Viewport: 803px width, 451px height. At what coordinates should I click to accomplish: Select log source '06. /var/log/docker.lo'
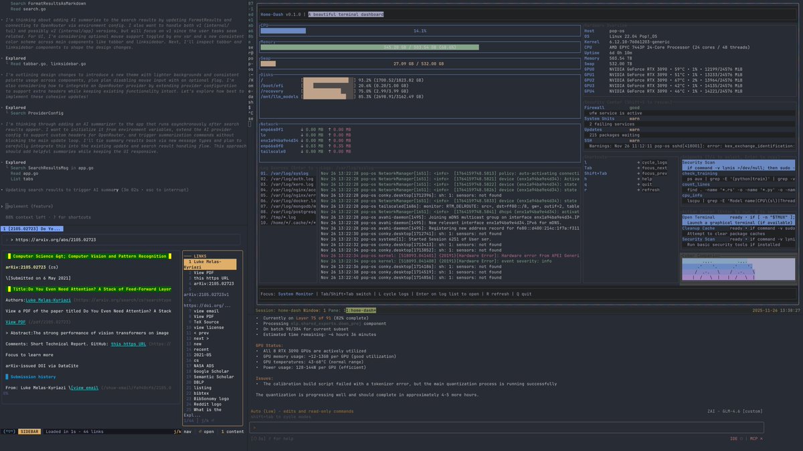click(x=288, y=200)
